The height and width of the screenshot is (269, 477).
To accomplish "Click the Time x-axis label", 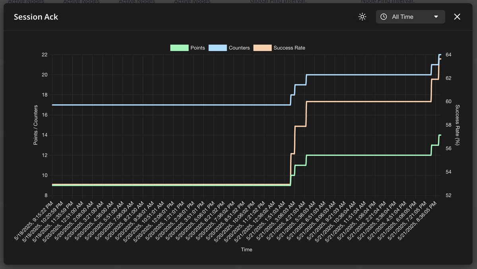I will click(246, 250).
